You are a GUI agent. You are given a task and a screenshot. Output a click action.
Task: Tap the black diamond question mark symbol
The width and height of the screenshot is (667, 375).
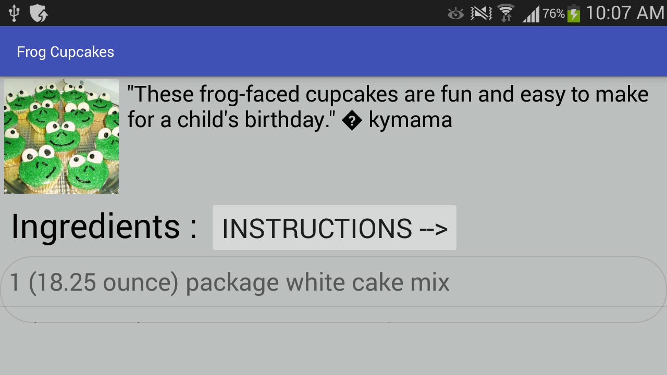tap(352, 121)
